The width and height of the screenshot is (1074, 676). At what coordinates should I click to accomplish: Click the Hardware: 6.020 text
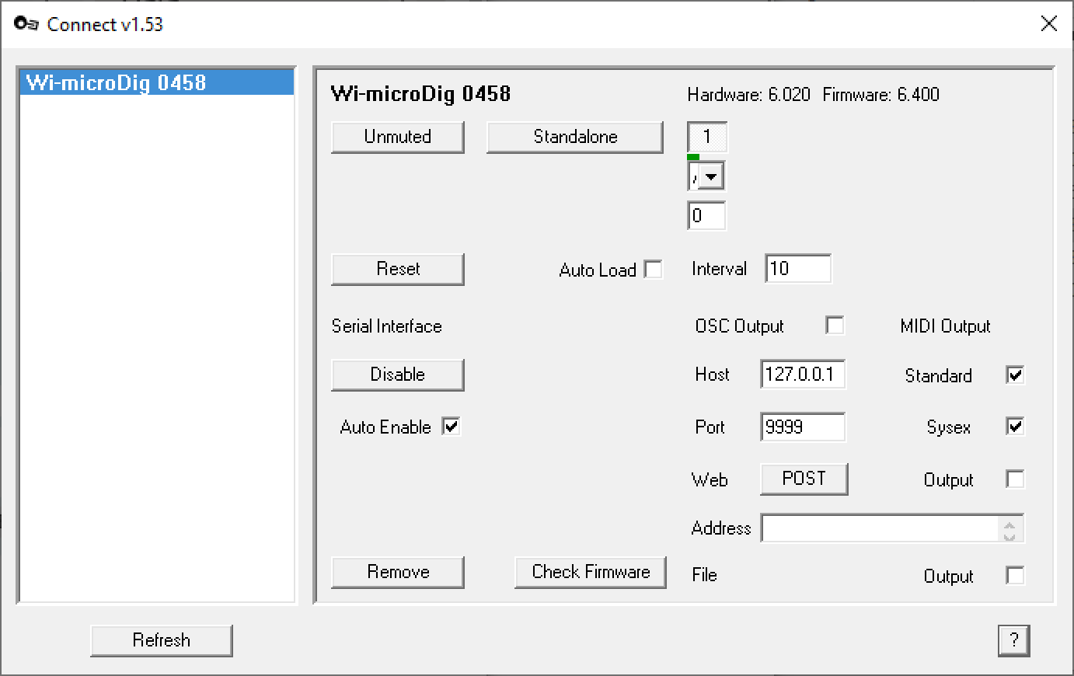[x=748, y=95]
